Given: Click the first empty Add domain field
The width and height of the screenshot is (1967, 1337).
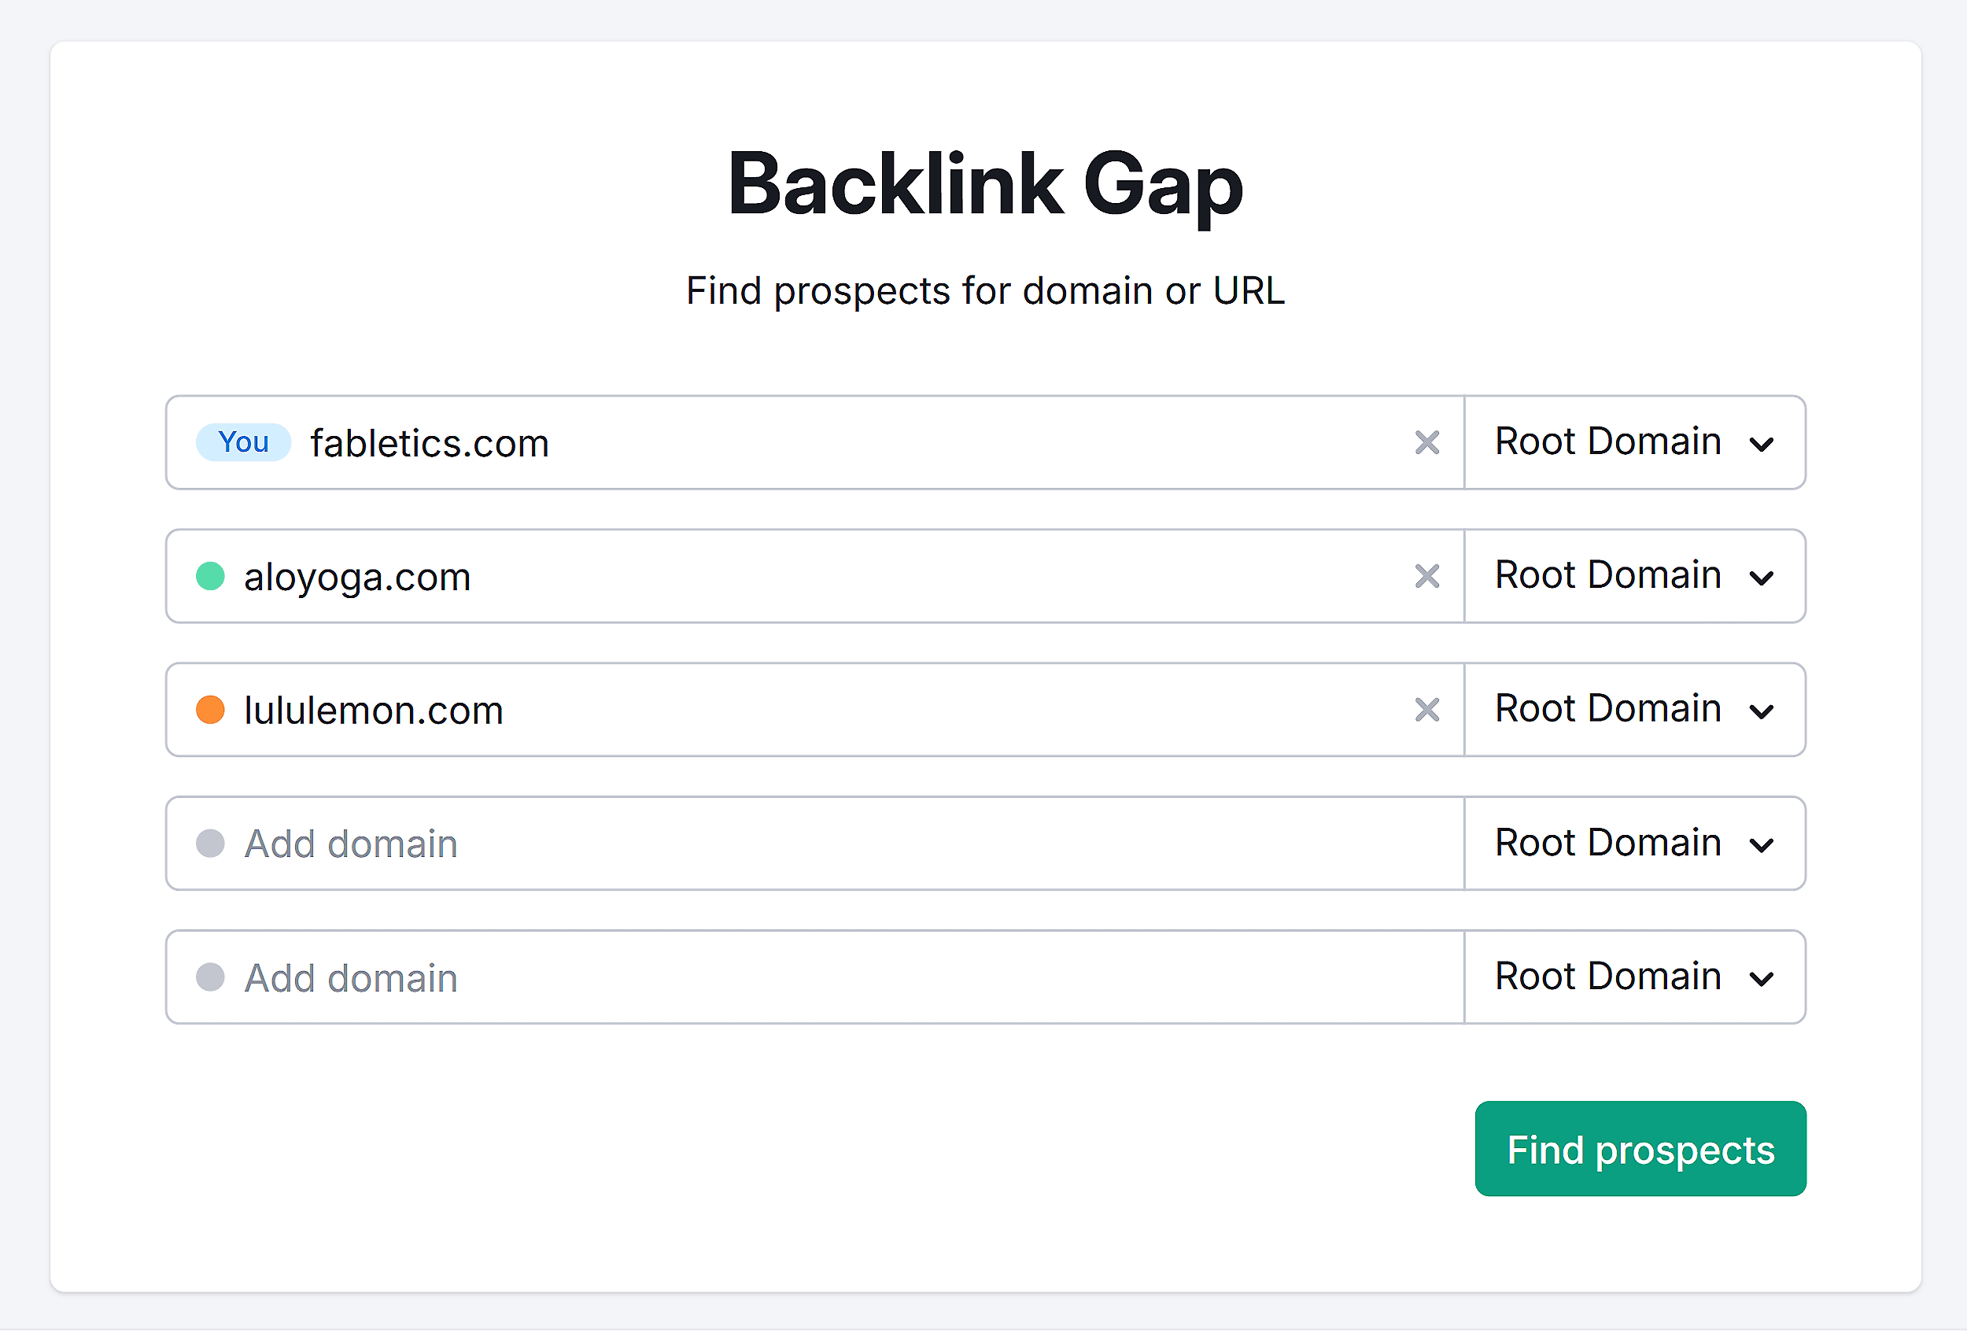Looking at the screenshot, I should [815, 844].
